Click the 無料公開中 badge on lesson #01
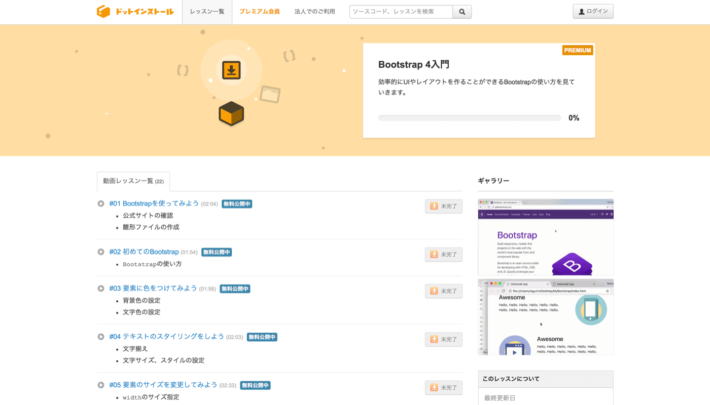This screenshot has height=405, width=710. coord(237,204)
